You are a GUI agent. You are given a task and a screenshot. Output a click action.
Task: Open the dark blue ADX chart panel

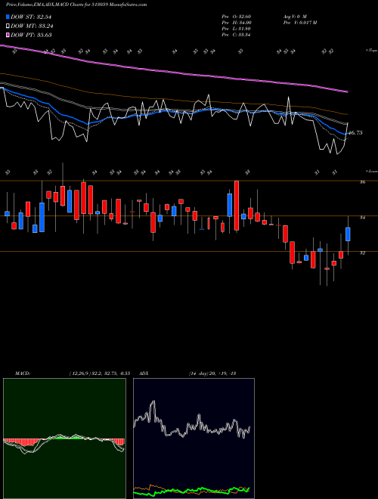[194, 439]
